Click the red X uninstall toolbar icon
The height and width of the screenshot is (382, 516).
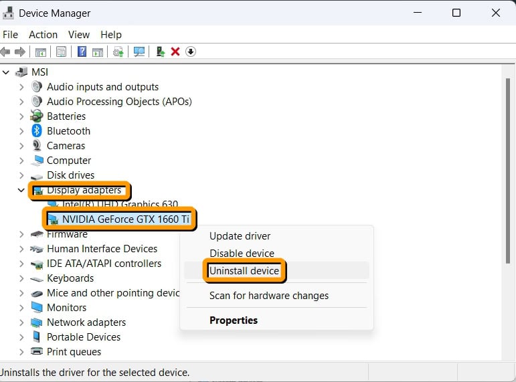[175, 52]
